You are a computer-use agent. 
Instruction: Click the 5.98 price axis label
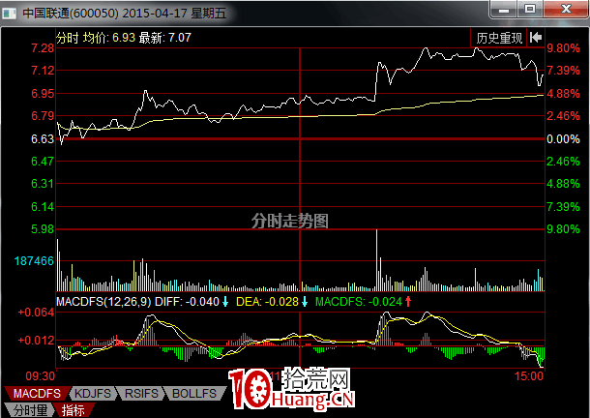(43, 229)
